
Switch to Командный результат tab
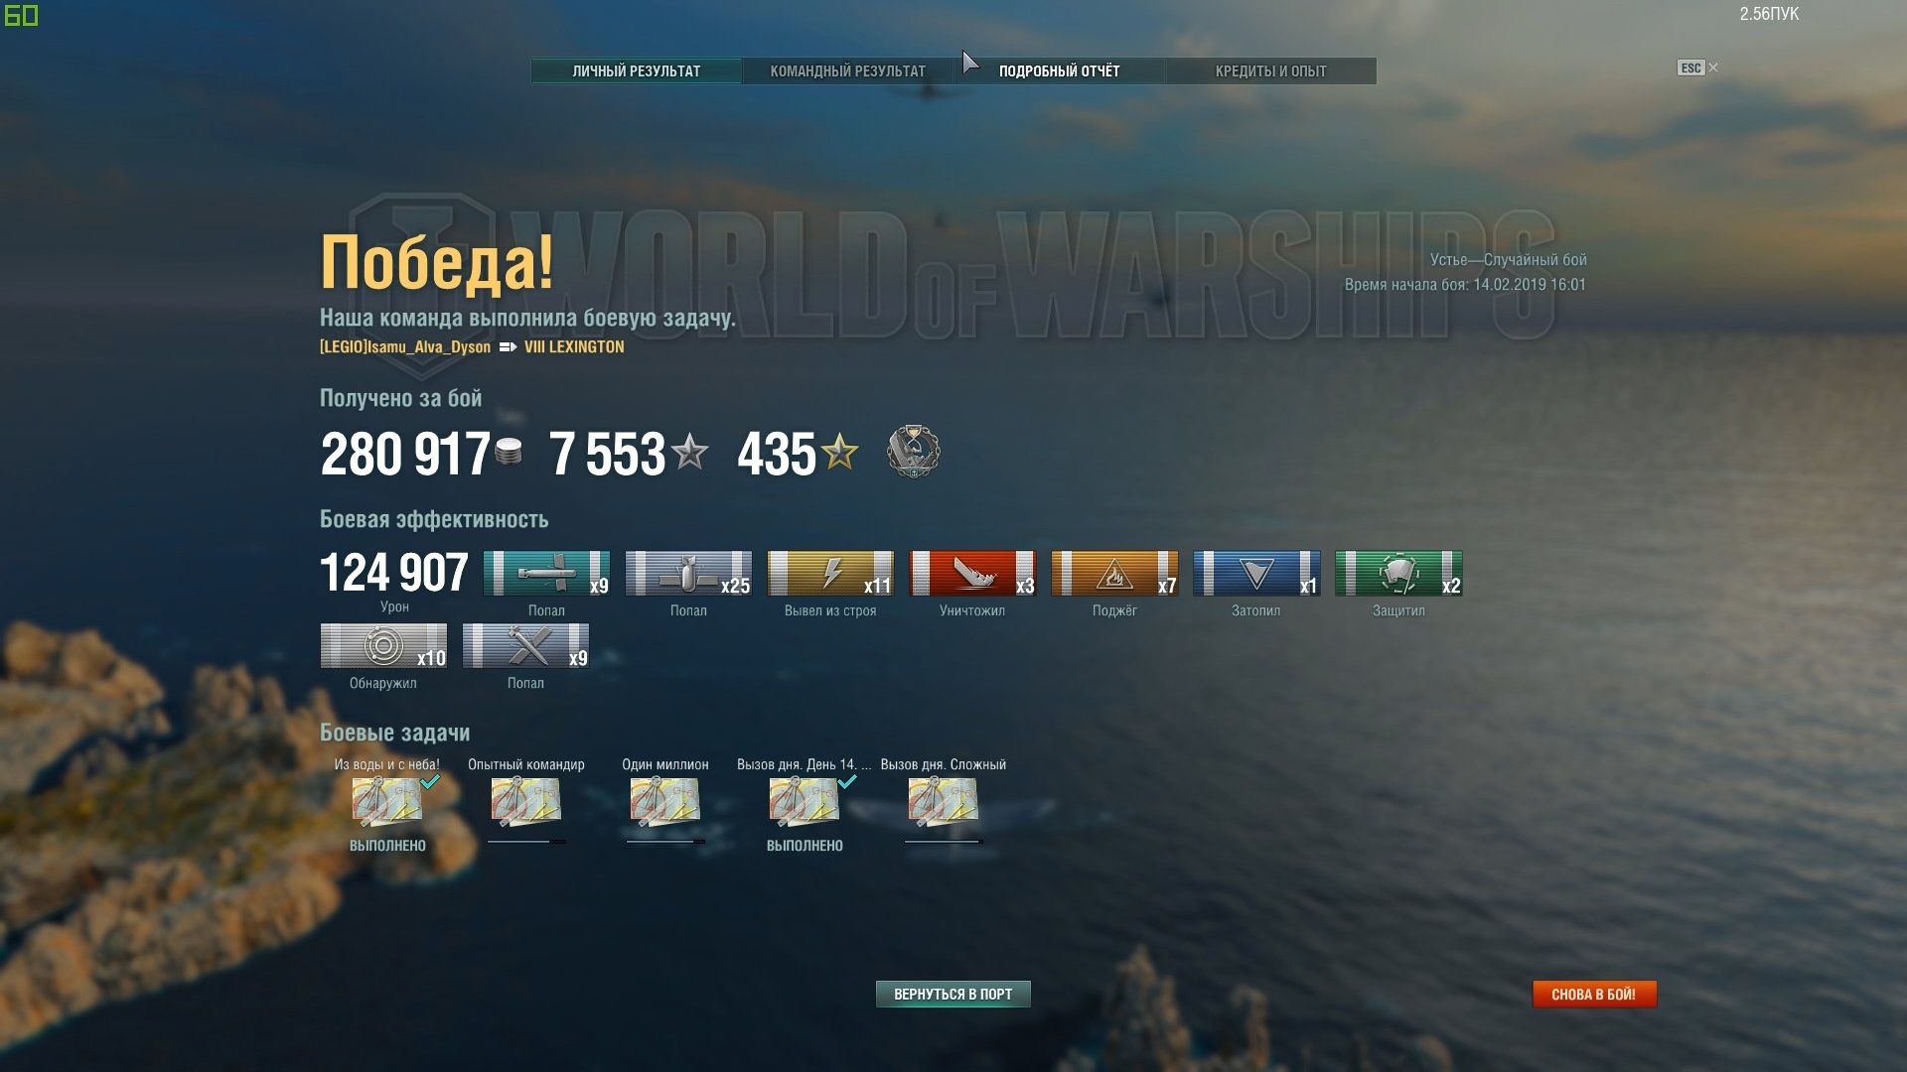coord(848,70)
